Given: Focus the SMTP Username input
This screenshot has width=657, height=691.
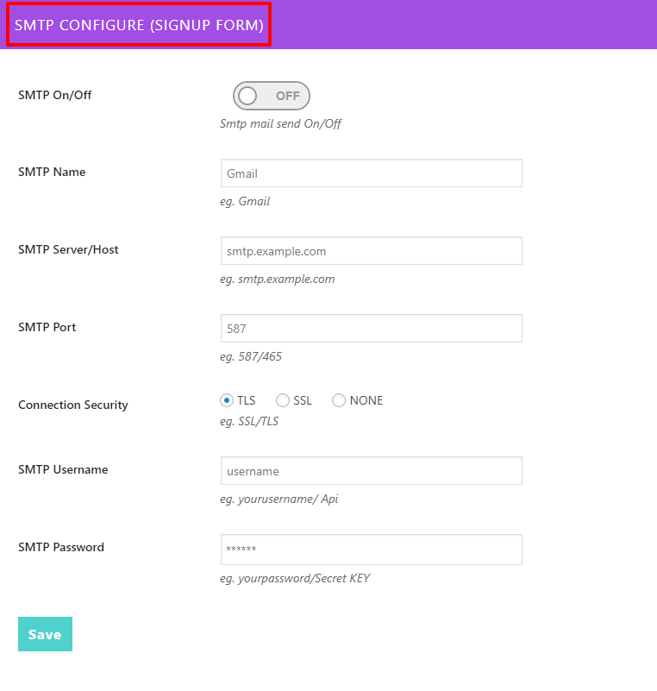Looking at the screenshot, I should 371,471.
